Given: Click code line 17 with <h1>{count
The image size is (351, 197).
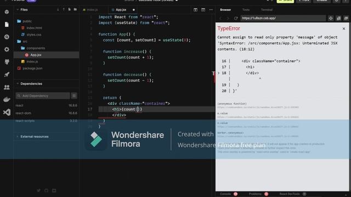Looking at the screenshot, I should [156, 109].
